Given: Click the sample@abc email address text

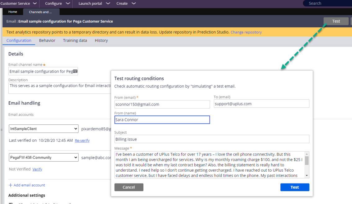Looking at the screenshot, I should (x=96, y=158).
